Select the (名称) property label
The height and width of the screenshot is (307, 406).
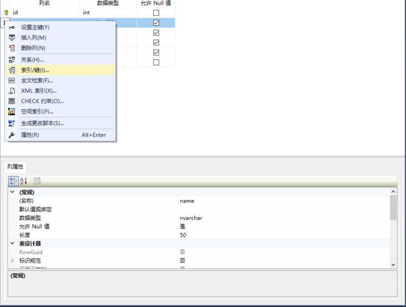26,201
